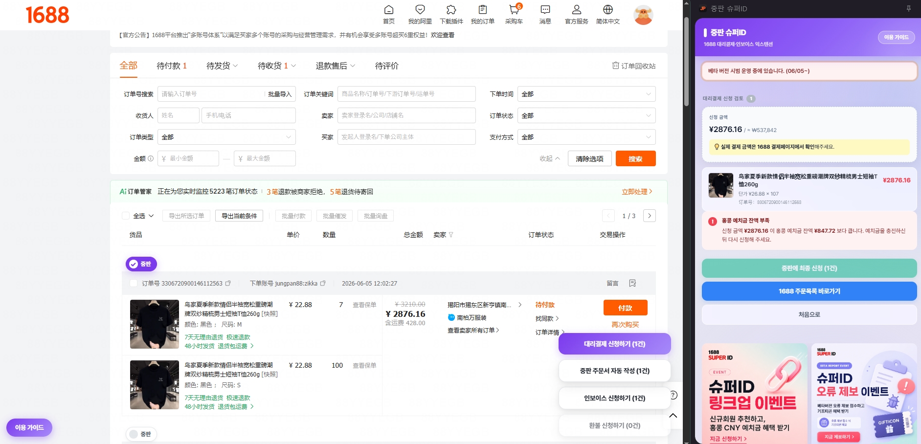921x444 pixels.
Task: Click 立即处理 link
Action: (637, 192)
